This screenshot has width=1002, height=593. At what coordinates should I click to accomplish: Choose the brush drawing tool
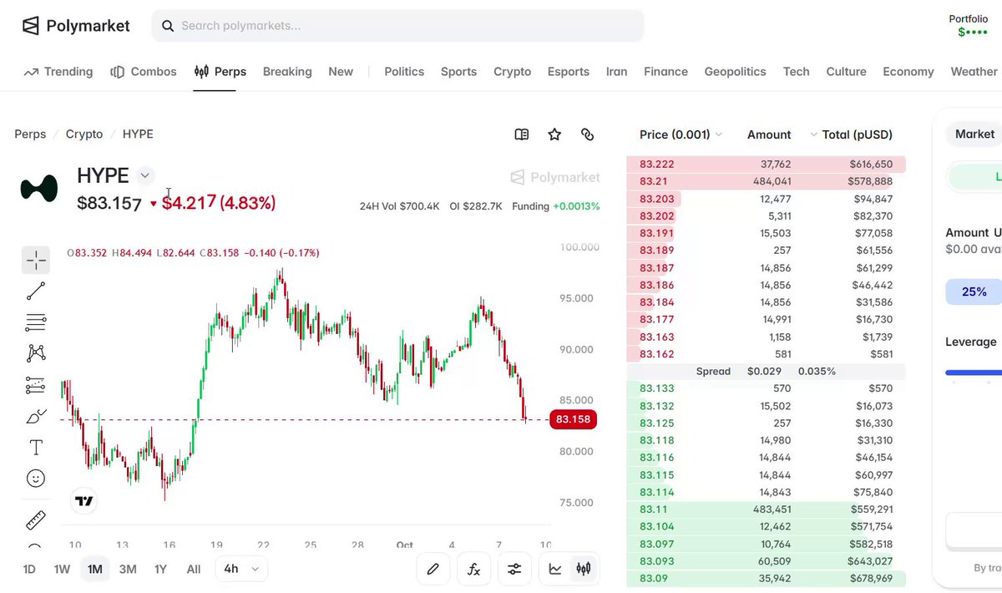pos(36,416)
